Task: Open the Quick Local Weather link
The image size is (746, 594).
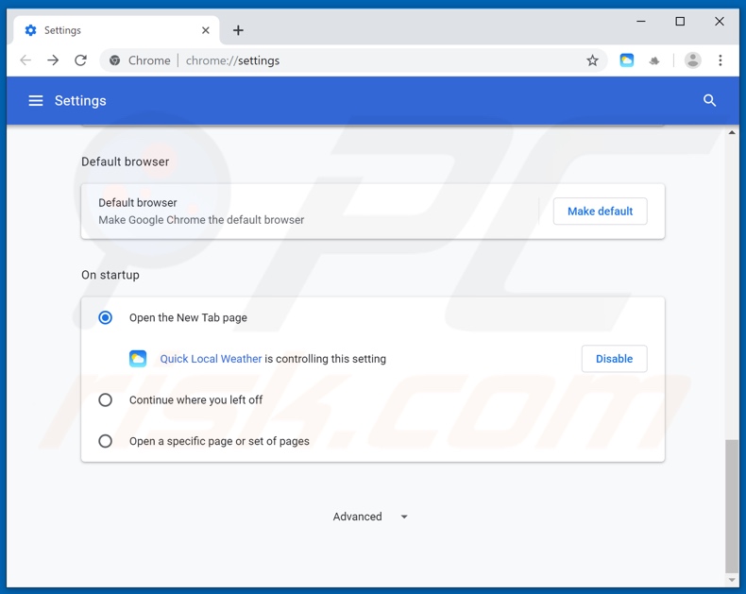Action: click(x=211, y=359)
